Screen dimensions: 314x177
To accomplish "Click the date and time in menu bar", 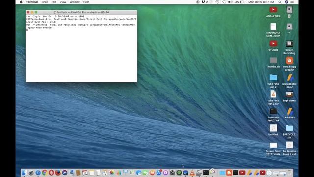I will coord(261,2).
